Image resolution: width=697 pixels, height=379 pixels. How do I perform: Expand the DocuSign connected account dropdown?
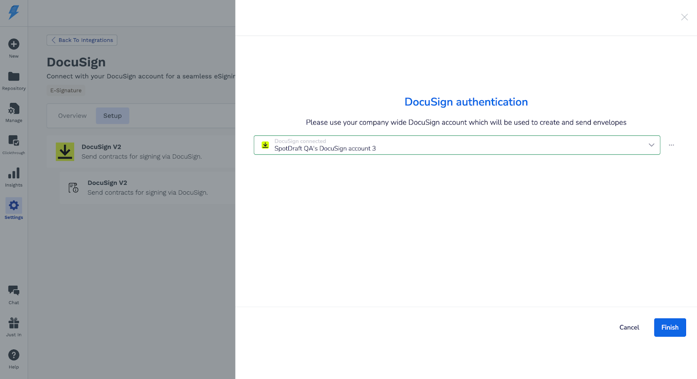(x=456, y=145)
